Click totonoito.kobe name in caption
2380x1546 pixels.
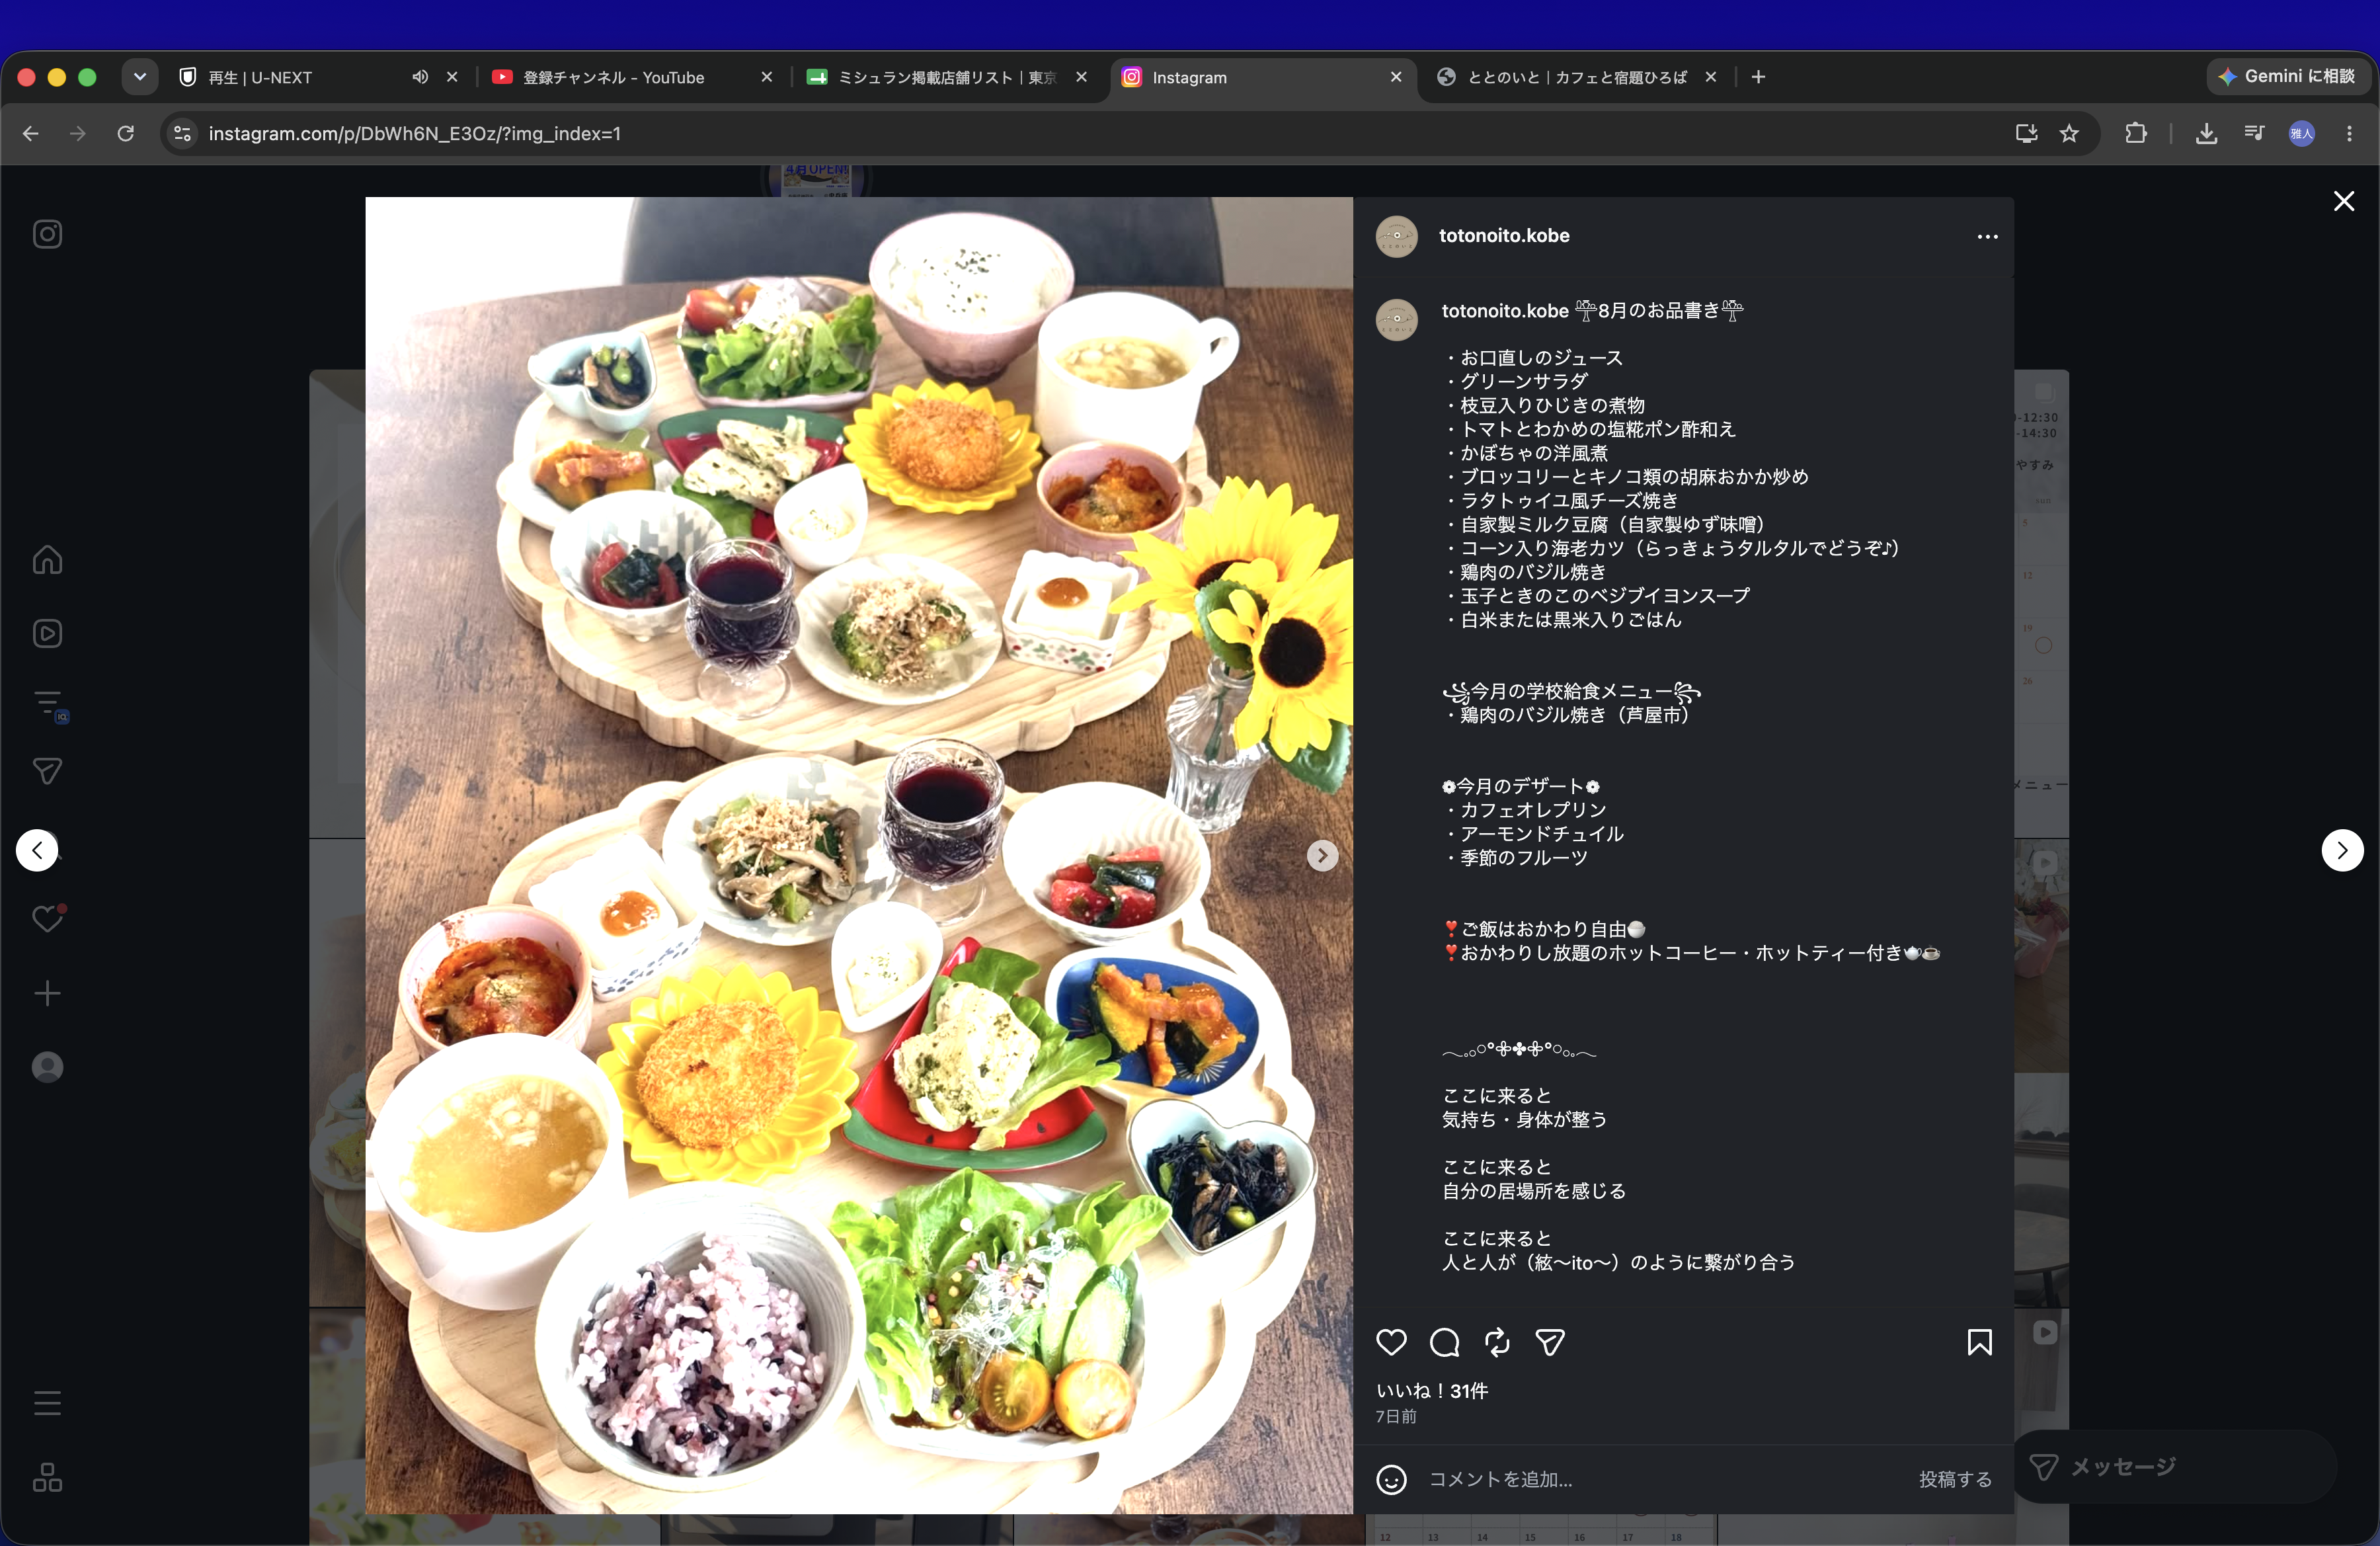click(x=1505, y=311)
